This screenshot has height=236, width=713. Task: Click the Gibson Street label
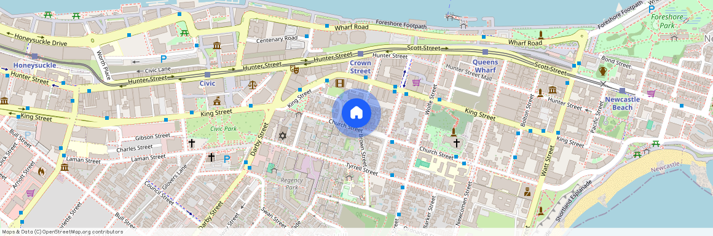point(152,136)
